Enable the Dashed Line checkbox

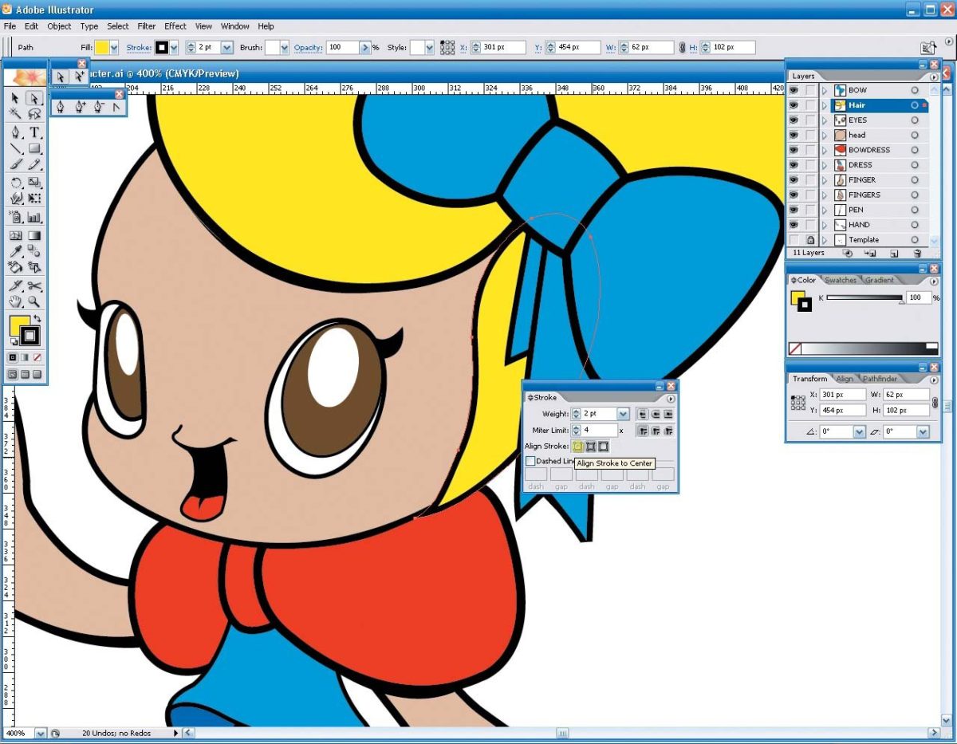click(x=530, y=461)
